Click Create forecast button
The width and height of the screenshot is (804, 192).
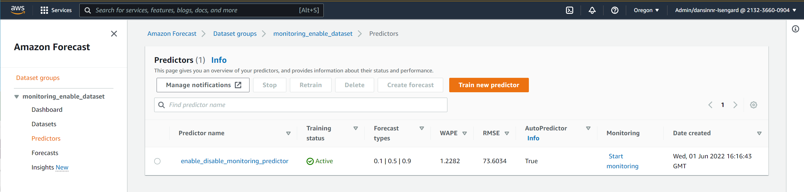click(410, 85)
